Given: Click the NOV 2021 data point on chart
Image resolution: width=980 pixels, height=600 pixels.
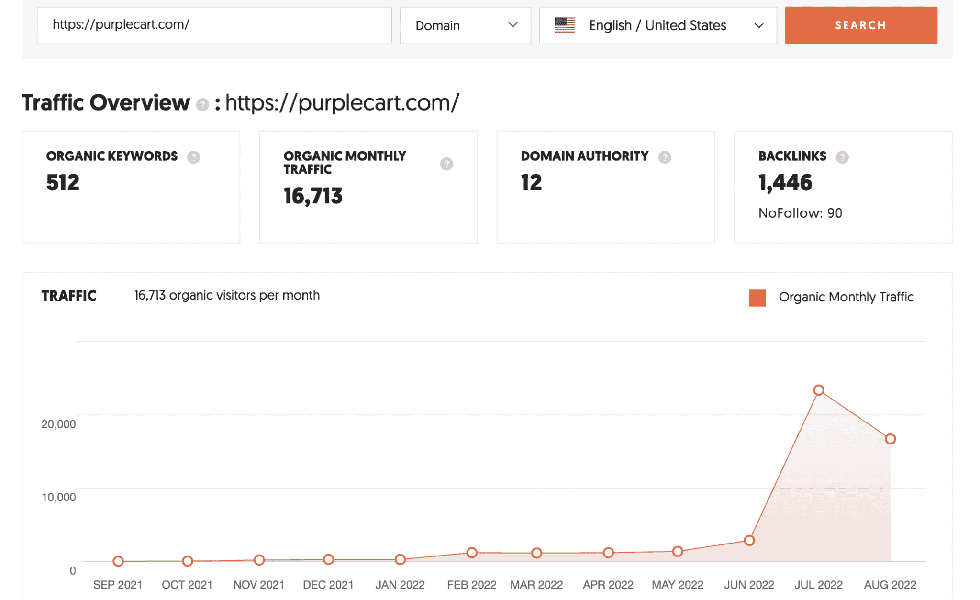Looking at the screenshot, I should point(258,560).
